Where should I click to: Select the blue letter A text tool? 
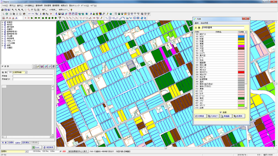click(x=16, y=18)
